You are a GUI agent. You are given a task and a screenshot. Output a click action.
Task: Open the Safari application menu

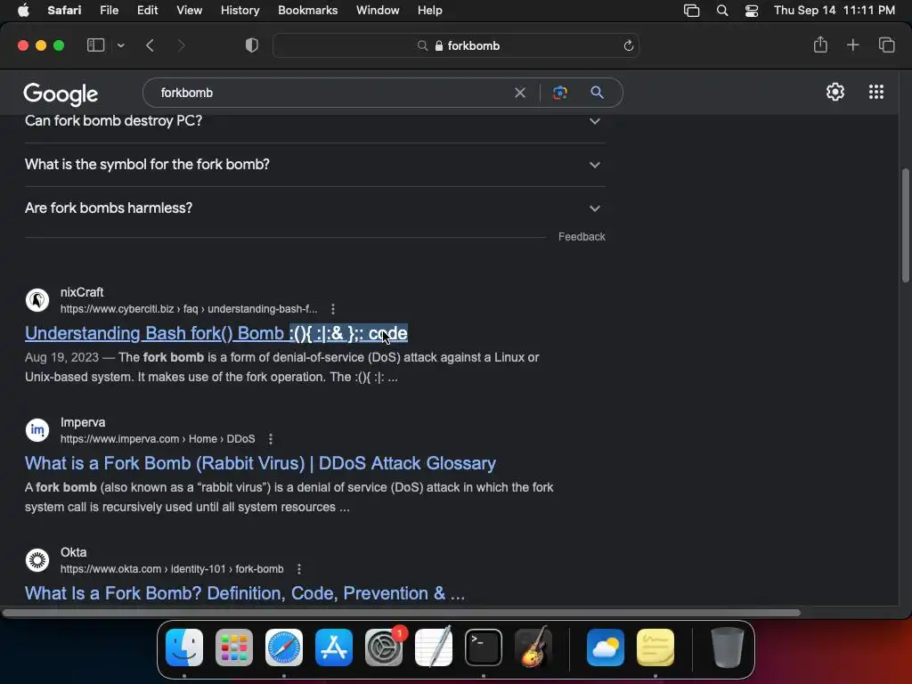[x=64, y=11]
